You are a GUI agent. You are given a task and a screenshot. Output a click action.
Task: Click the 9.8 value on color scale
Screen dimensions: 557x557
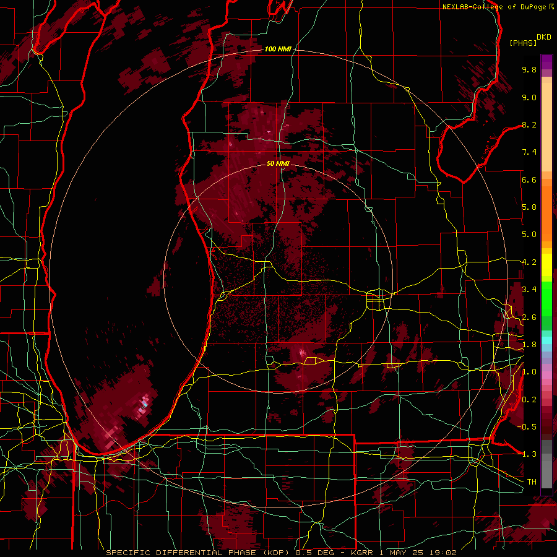[529, 69]
